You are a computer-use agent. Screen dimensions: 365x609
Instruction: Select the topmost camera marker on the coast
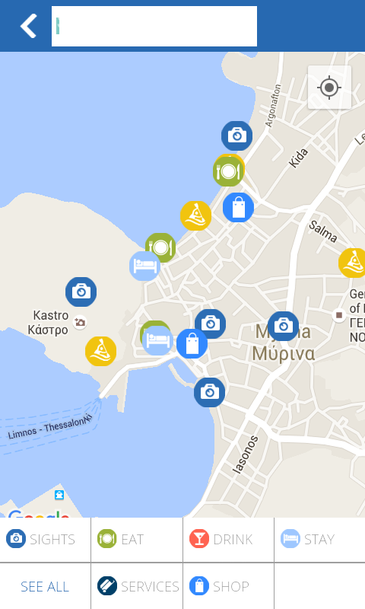tap(236, 136)
